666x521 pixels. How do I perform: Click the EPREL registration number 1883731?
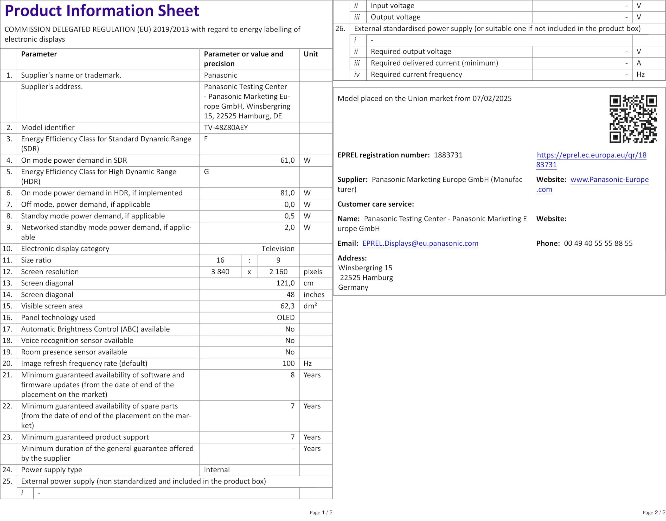(x=448, y=155)
